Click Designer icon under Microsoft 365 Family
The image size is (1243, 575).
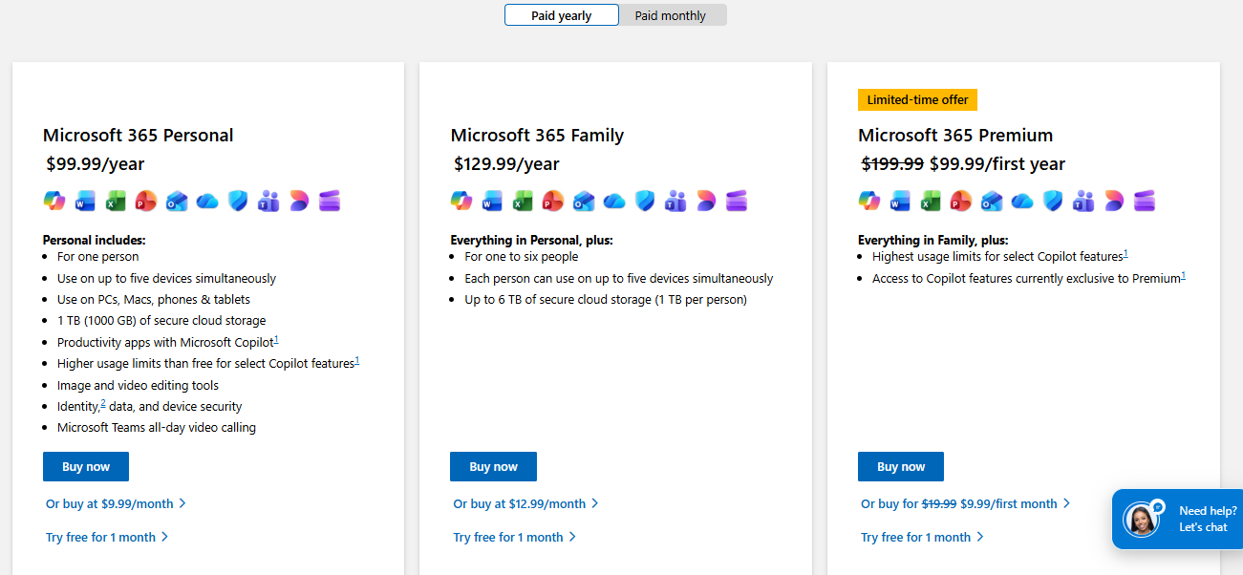coord(706,201)
